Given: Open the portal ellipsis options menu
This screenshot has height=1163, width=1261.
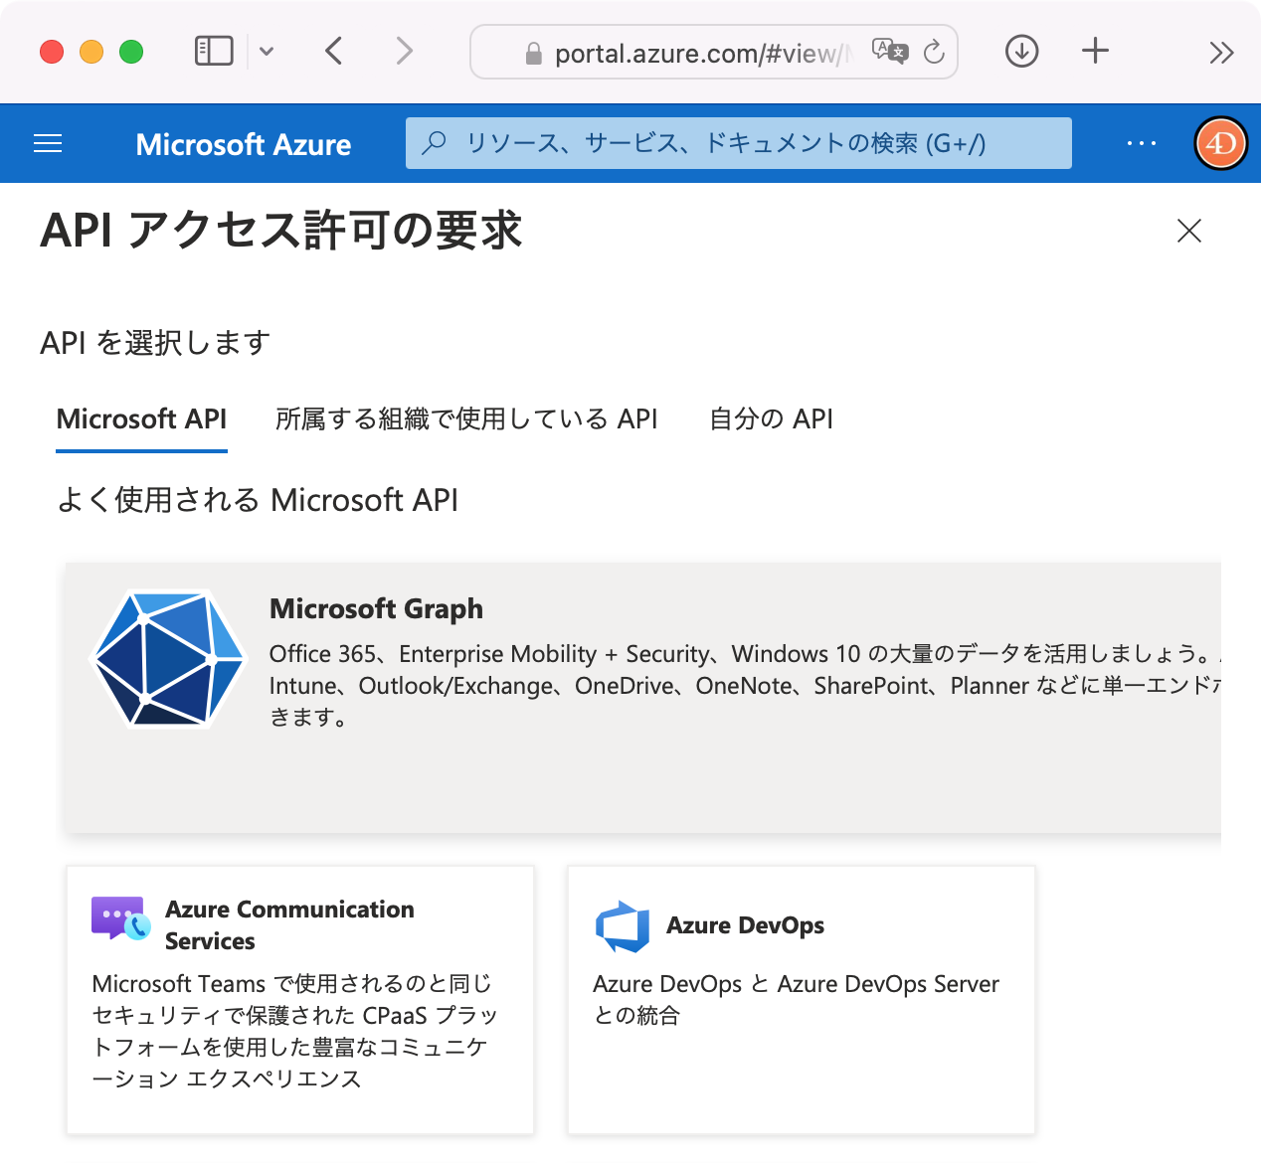Looking at the screenshot, I should pos(1141,143).
